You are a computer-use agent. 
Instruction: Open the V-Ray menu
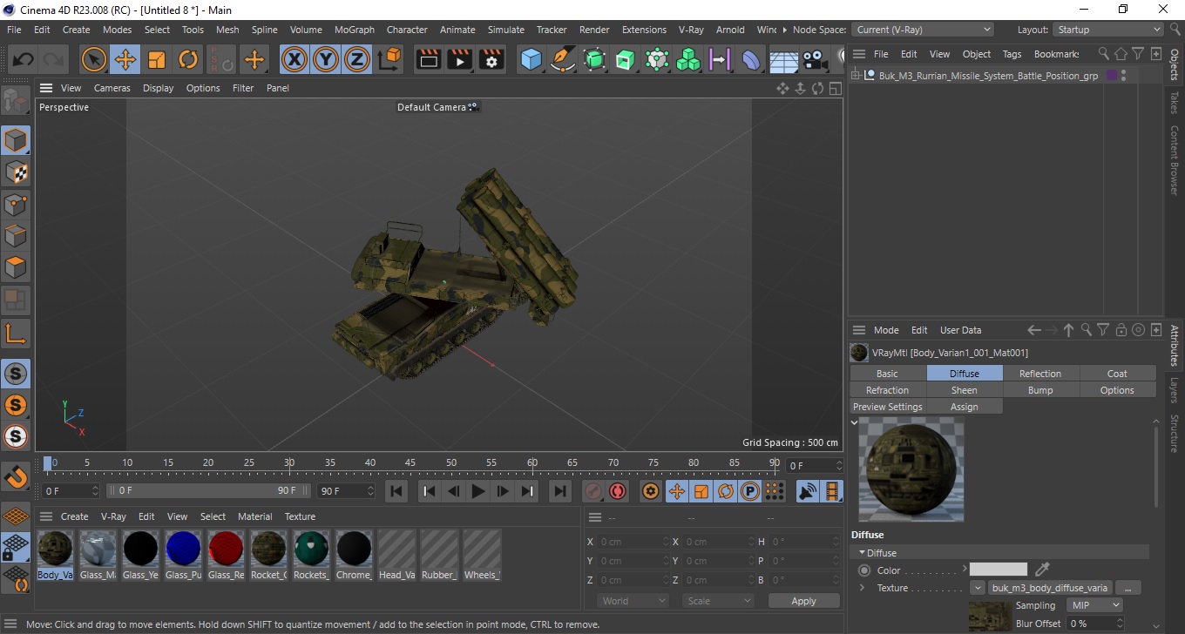[x=691, y=30]
